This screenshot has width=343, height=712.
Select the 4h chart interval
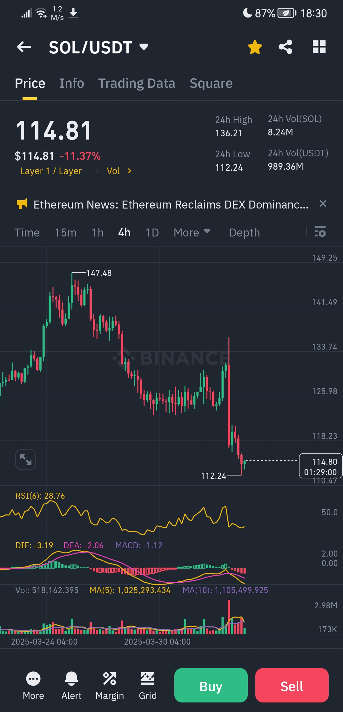click(124, 233)
